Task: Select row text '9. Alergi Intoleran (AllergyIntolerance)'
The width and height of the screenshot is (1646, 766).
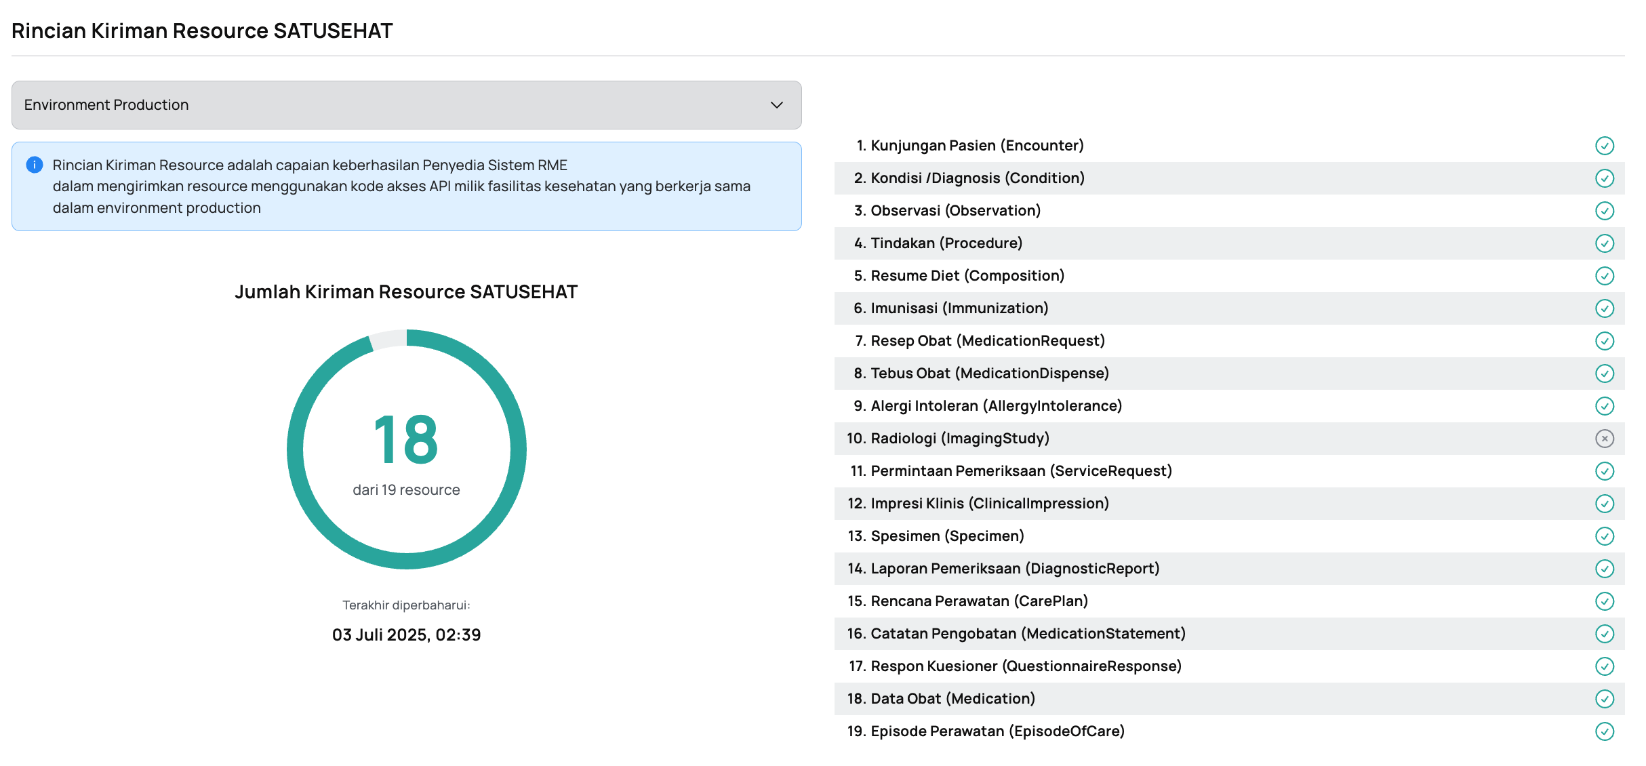Action: [988, 406]
